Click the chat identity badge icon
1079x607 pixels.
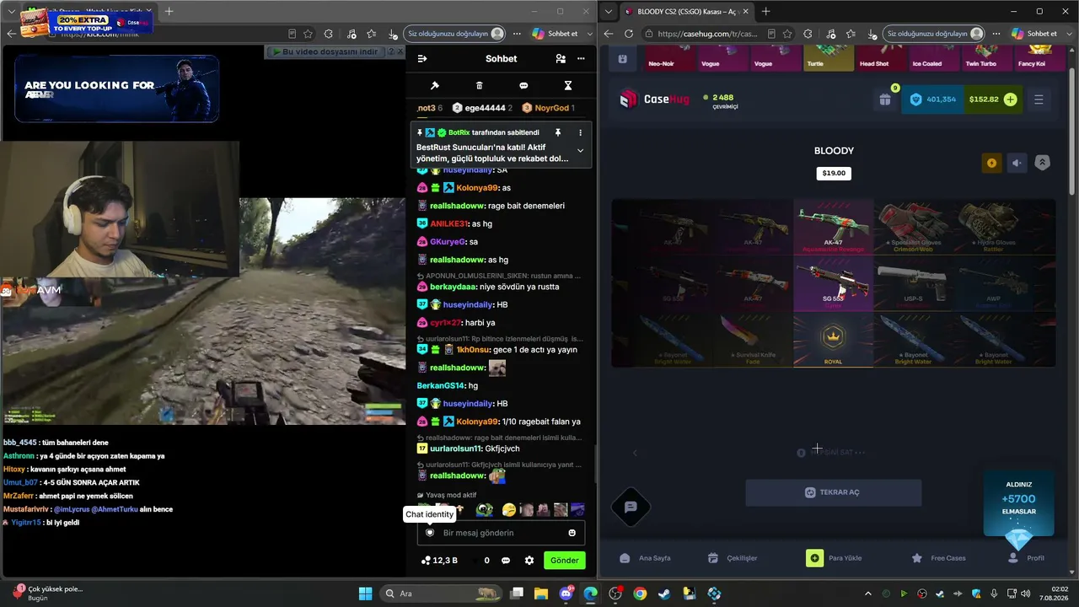[x=430, y=533]
